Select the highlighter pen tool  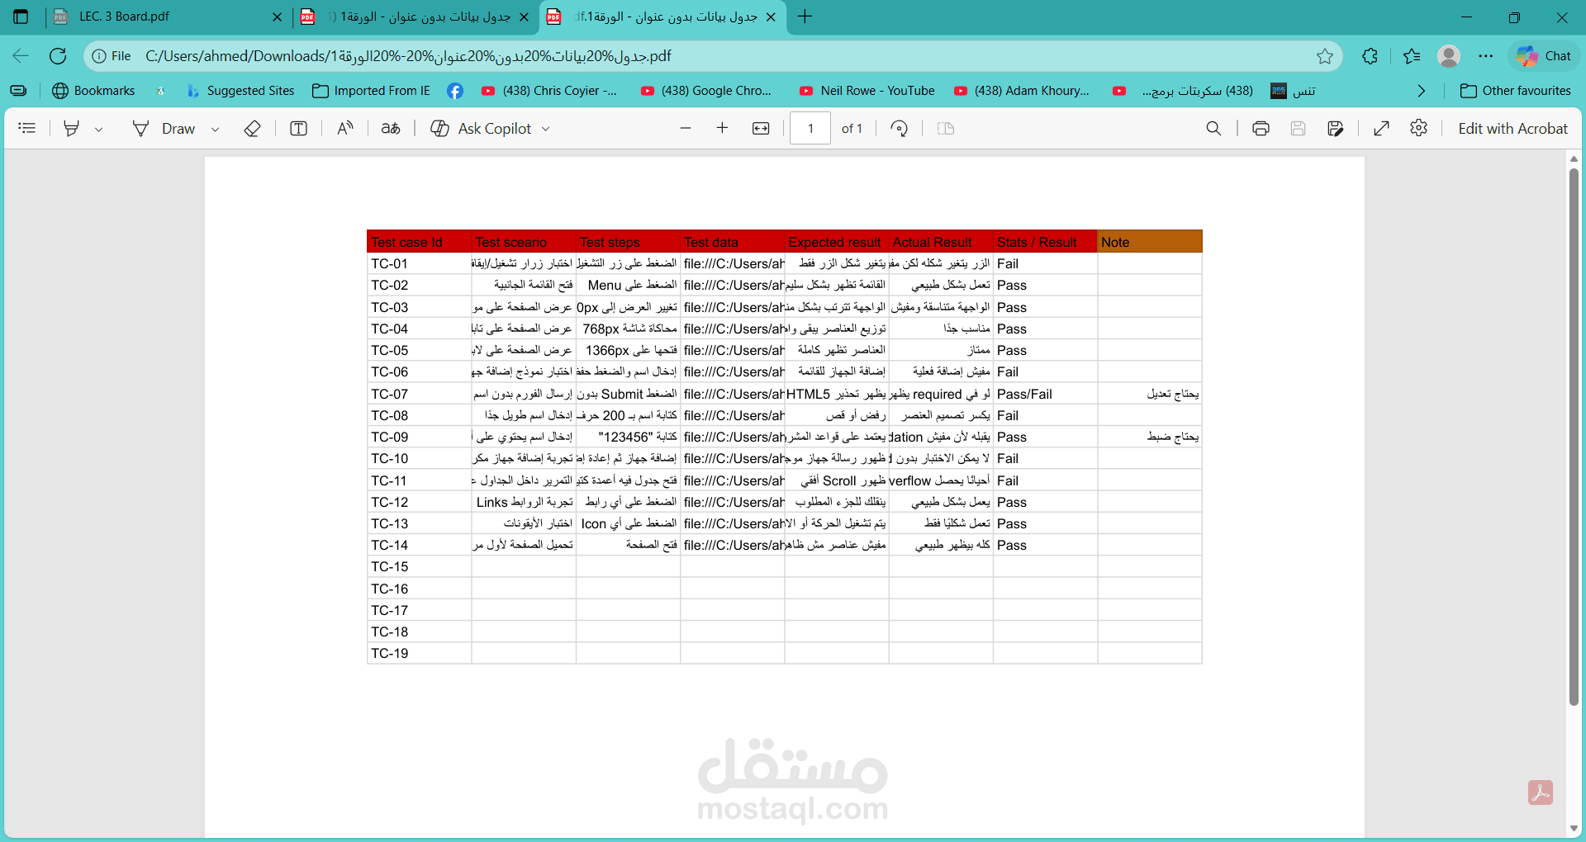click(x=72, y=128)
